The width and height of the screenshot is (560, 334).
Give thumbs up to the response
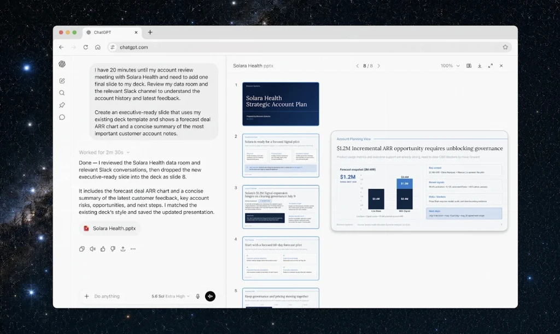pyautogui.click(x=103, y=249)
